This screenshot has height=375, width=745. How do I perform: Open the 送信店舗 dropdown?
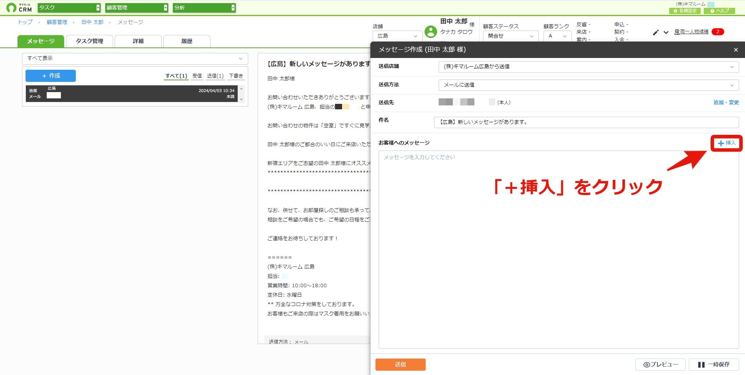click(588, 67)
